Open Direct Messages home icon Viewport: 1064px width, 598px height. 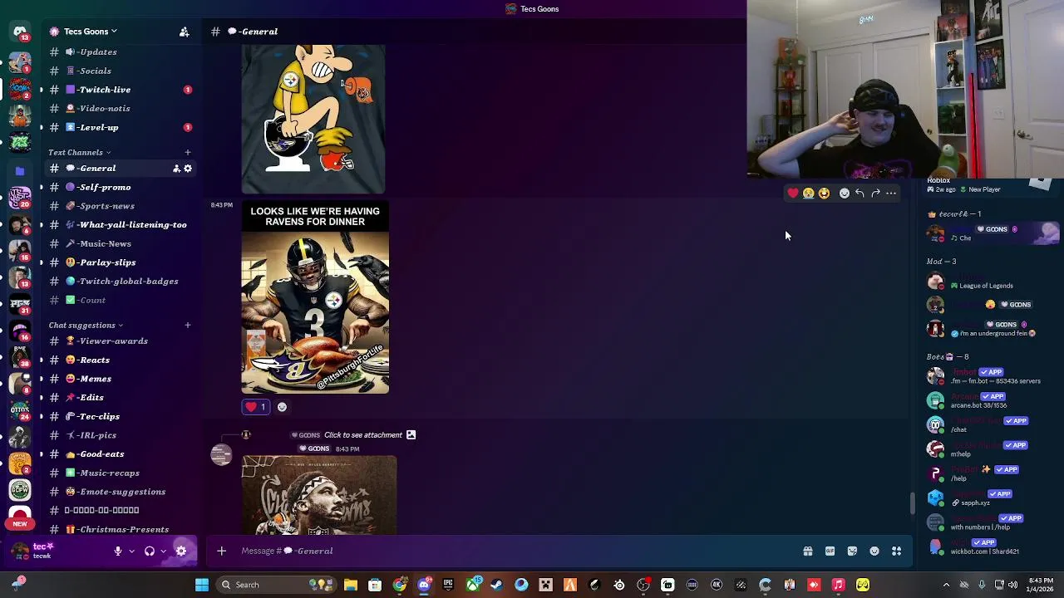(x=20, y=32)
